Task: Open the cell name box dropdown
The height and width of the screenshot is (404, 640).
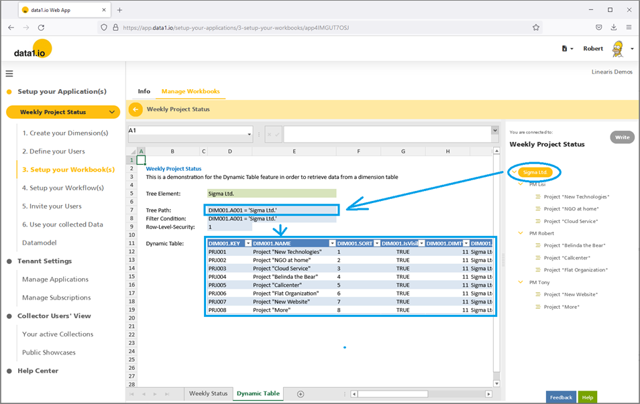Action: point(249,134)
